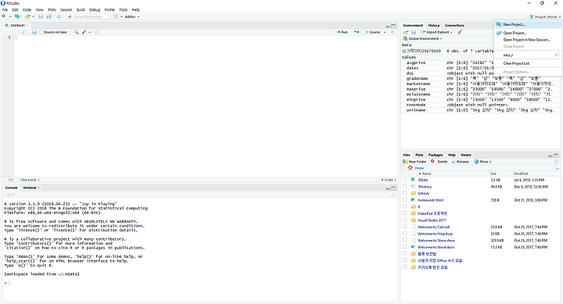The height and width of the screenshot is (304, 563).
Task: Click the document outline icon in editor
Action: click(x=392, y=32)
